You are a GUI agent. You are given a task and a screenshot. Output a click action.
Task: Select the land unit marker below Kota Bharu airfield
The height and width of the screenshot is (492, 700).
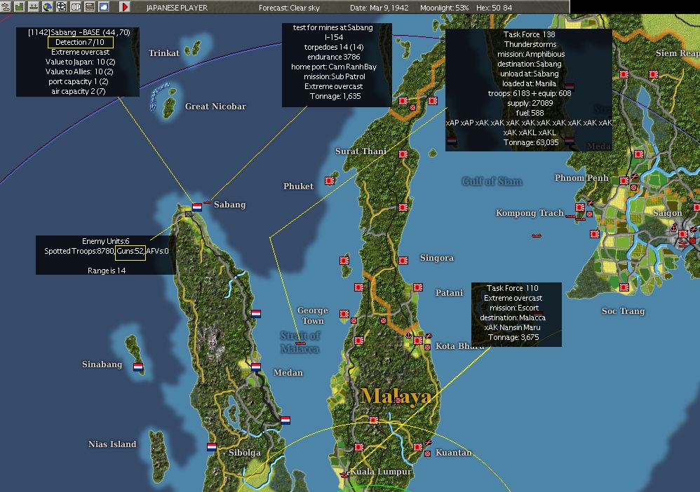click(427, 347)
